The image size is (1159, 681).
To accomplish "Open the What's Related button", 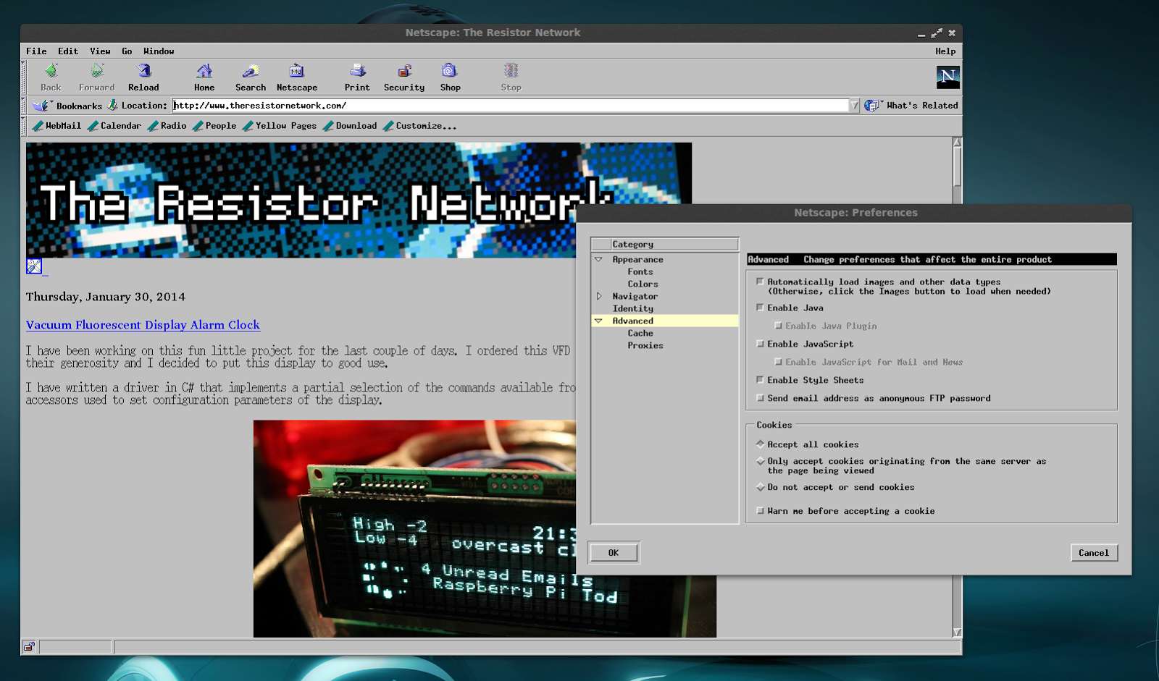I will [911, 106].
